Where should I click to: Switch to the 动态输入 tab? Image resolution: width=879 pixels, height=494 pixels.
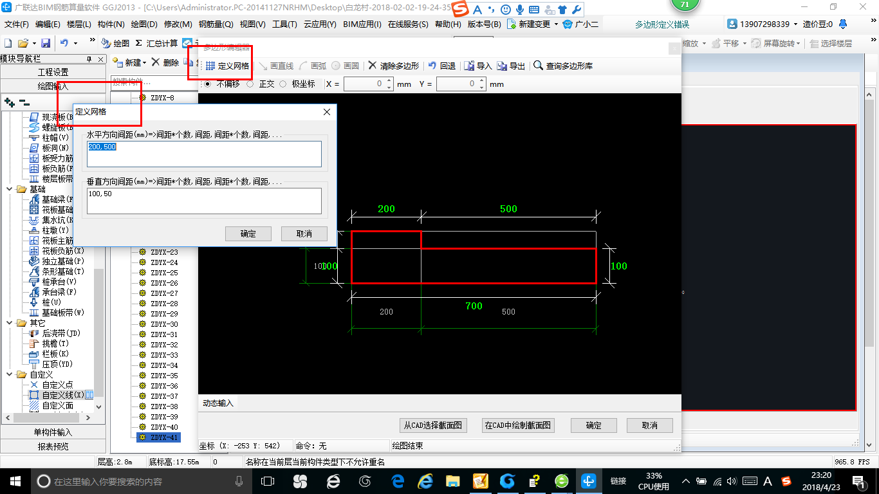(x=218, y=403)
